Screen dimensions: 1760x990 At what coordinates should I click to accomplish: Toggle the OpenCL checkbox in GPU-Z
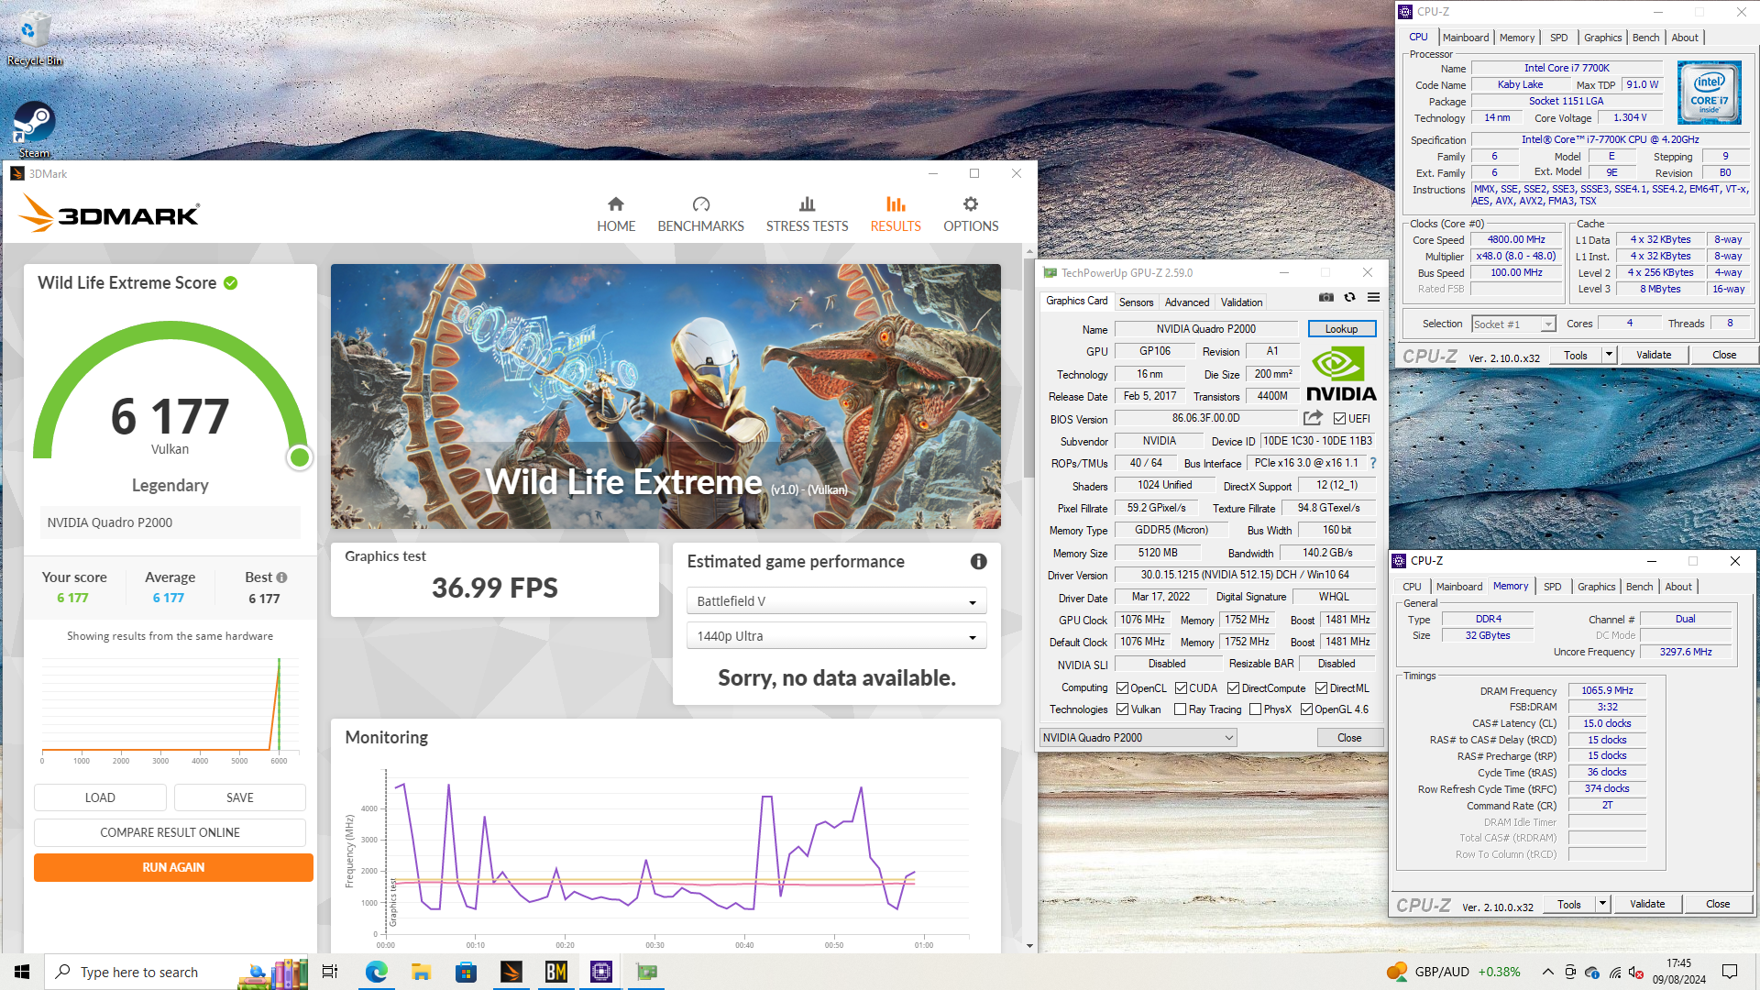click(x=1122, y=688)
